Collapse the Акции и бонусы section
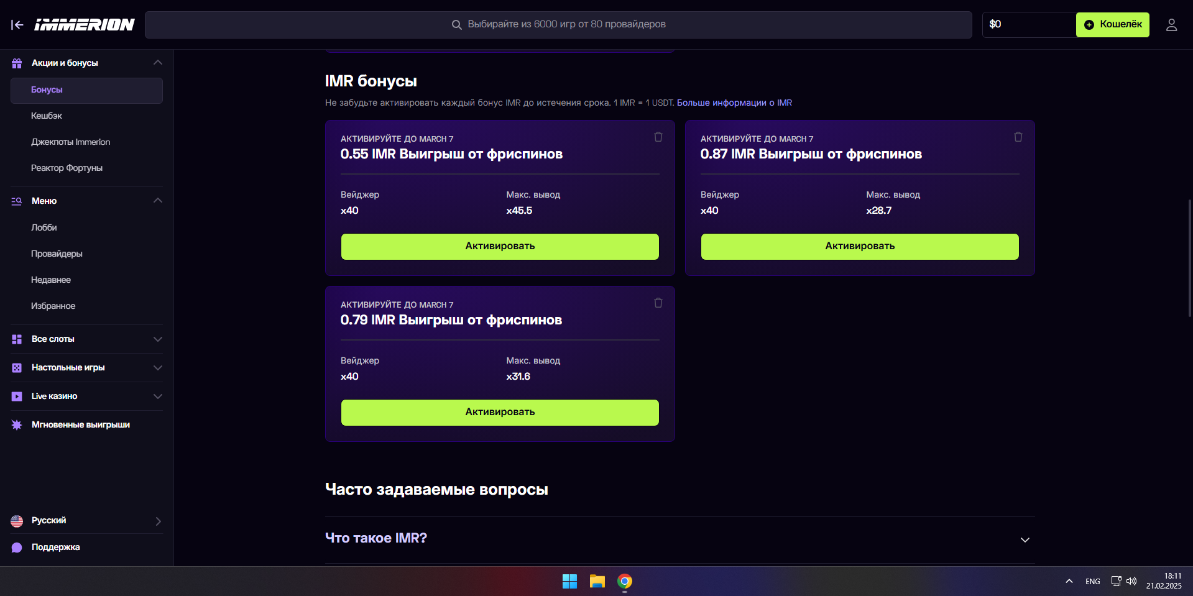Viewport: 1193px width, 596px height. pyautogui.click(x=157, y=63)
